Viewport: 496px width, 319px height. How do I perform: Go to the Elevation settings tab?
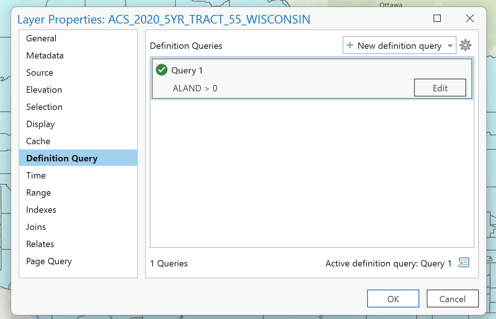(x=44, y=90)
